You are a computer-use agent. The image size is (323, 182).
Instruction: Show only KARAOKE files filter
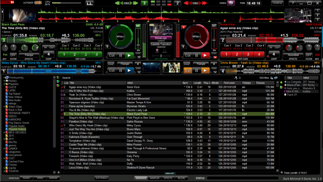pyautogui.click(x=53, y=178)
